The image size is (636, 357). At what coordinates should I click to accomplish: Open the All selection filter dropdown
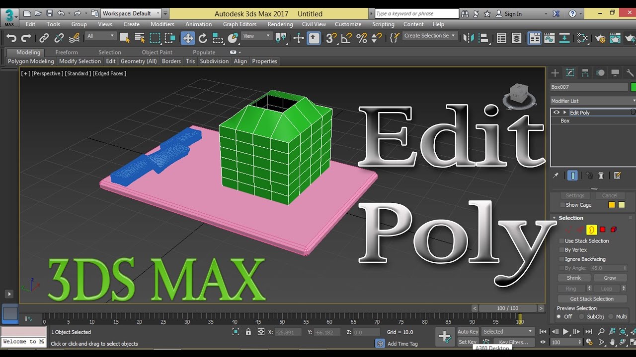click(101, 36)
